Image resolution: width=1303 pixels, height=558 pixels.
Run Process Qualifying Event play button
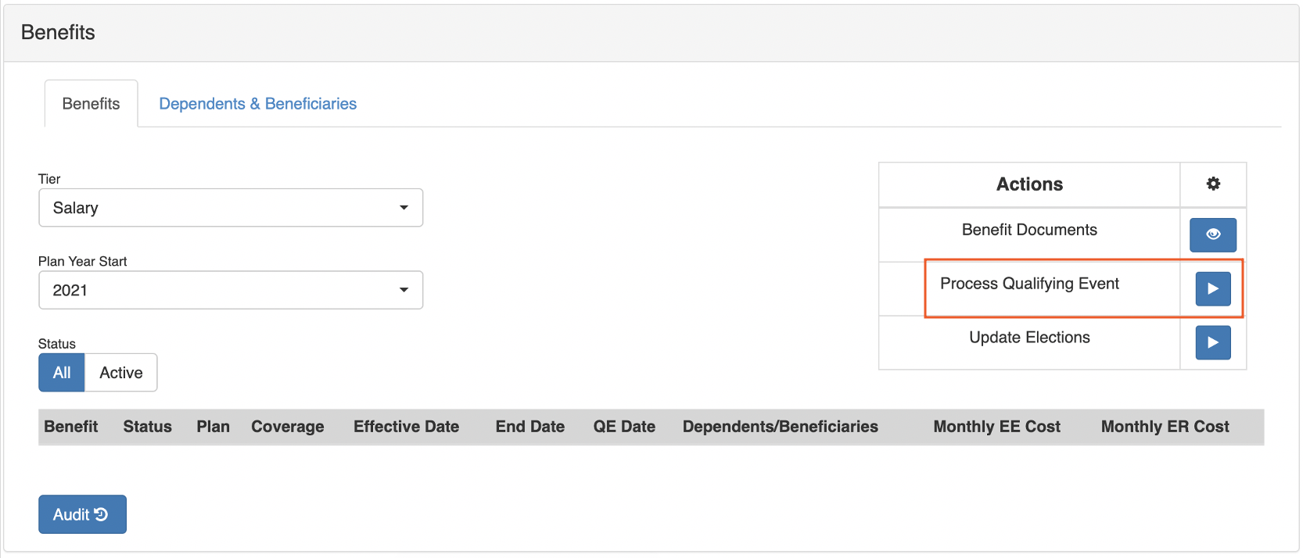tap(1213, 288)
